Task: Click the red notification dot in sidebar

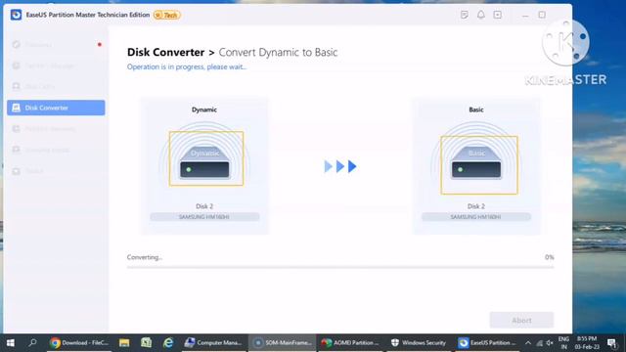Action: click(x=100, y=44)
